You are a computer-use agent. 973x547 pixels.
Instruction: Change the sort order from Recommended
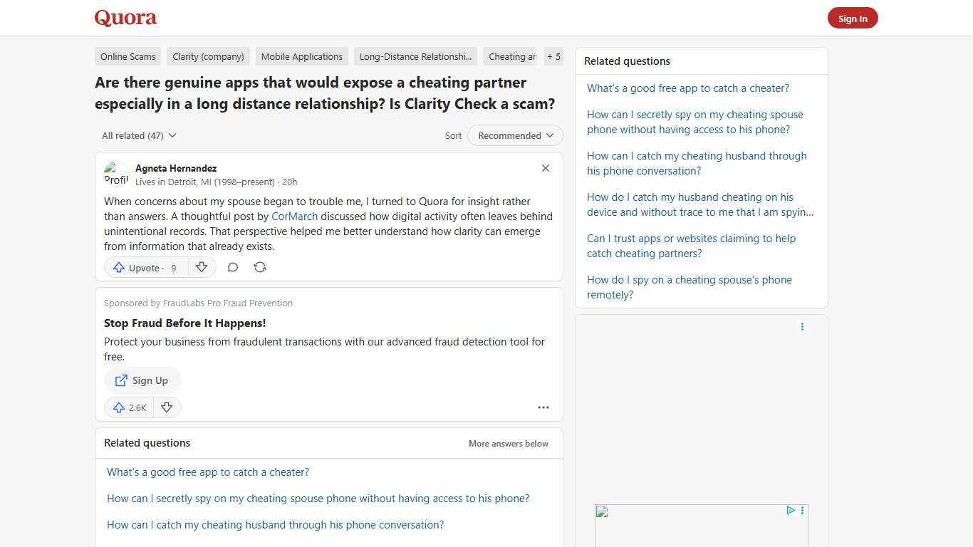tap(514, 135)
